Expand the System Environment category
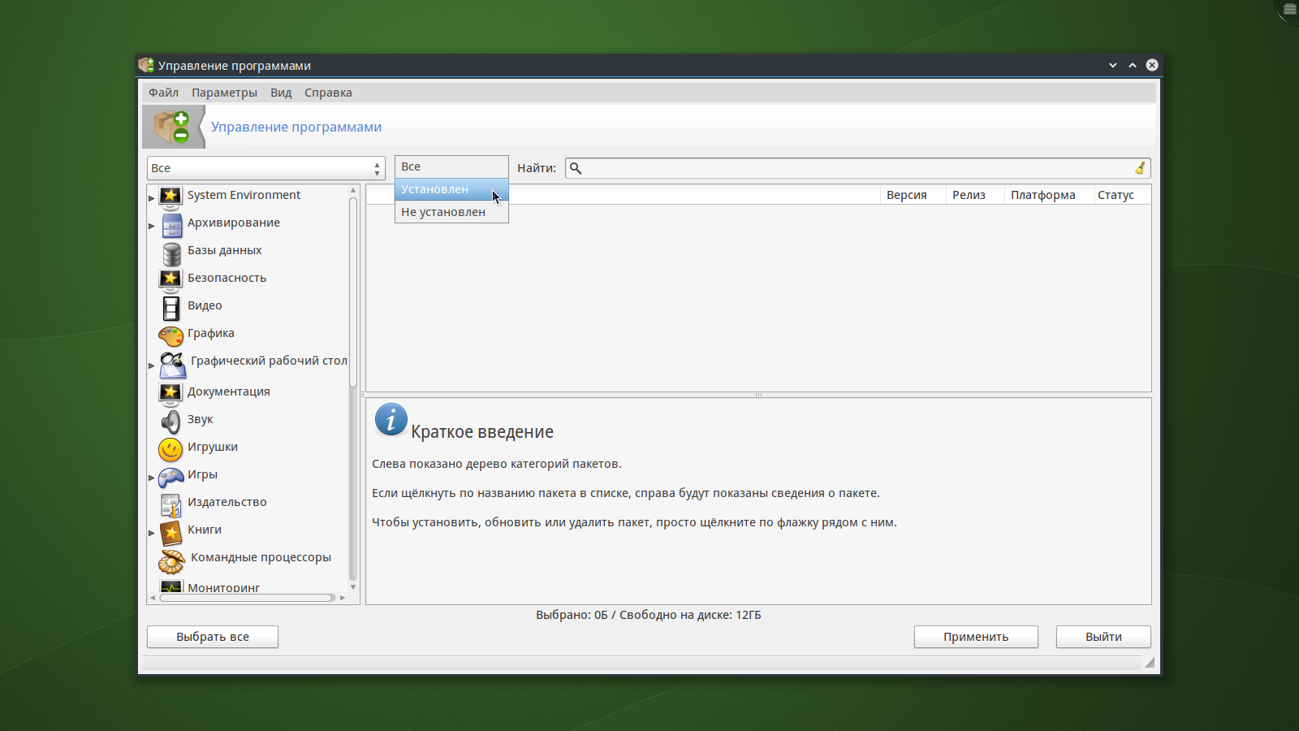 coord(152,197)
